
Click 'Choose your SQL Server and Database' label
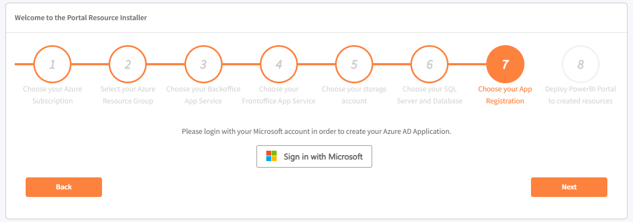429,95
